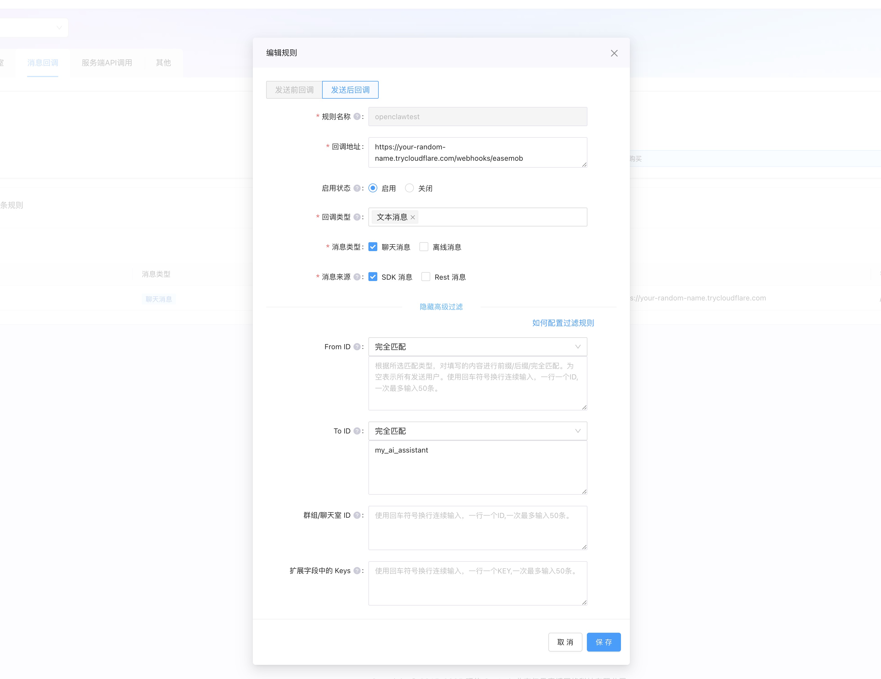881x679 pixels.
Task: Enable the Rest 消息 checkbox
Action: pyautogui.click(x=426, y=277)
